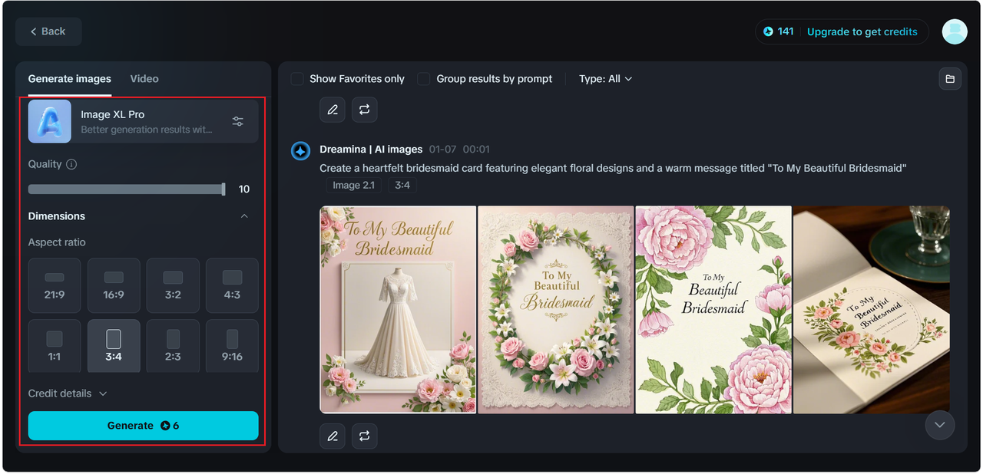Expand Credit details
The image size is (983, 474).
pyautogui.click(x=68, y=393)
